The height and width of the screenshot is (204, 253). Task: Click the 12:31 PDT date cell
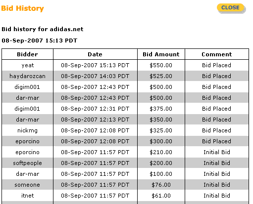pos(95,109)
